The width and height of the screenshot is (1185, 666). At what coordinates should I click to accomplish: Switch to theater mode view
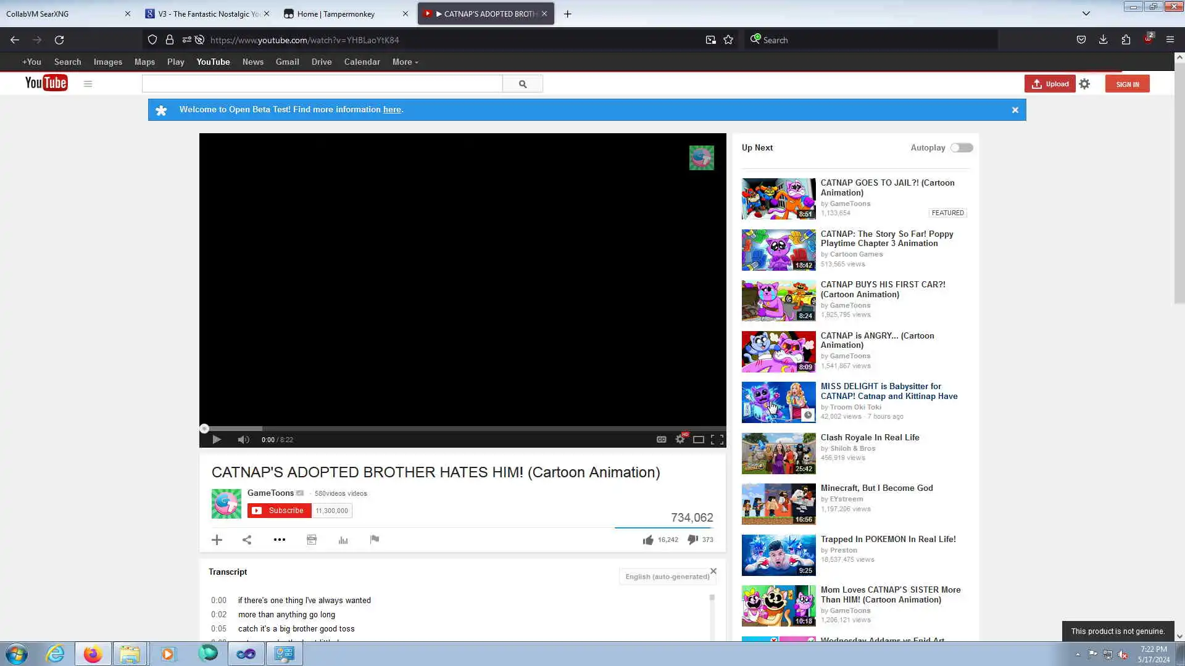pos(698,440)
